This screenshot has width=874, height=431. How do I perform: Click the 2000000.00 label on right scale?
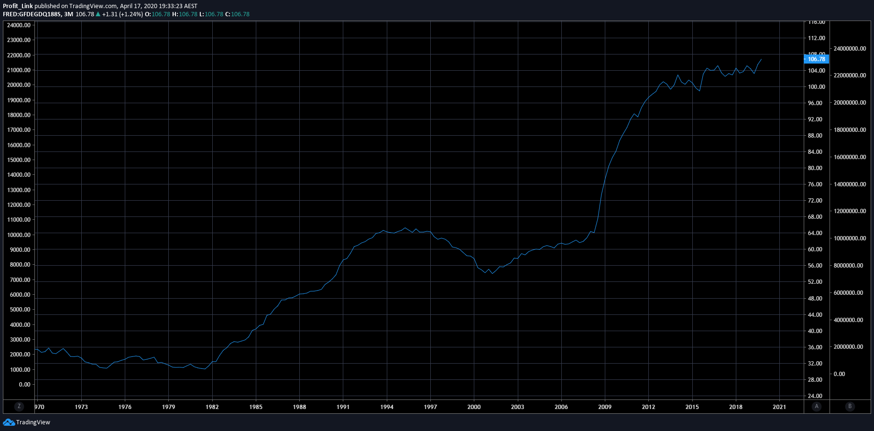(x=848, y=347)
